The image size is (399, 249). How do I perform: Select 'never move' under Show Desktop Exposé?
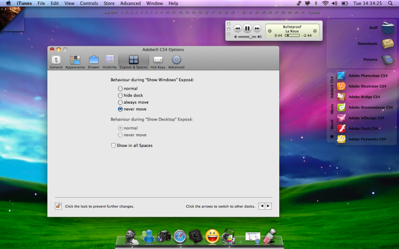[120, 135]
